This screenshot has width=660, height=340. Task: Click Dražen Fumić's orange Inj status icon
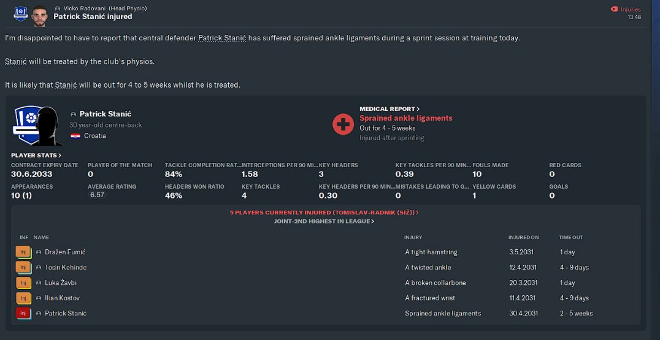[23, 252]
